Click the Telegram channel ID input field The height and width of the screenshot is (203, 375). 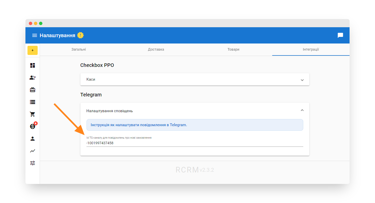tap(195, 143)
